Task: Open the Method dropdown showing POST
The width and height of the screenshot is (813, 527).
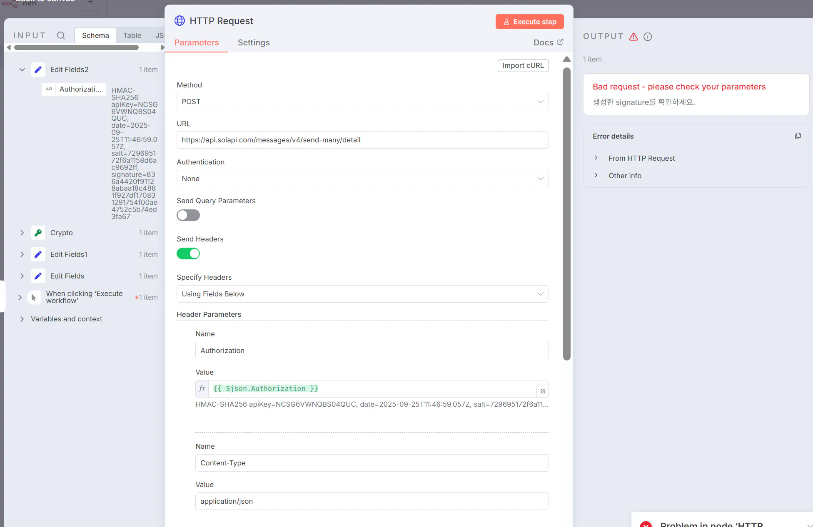Action: click(362, 102)
